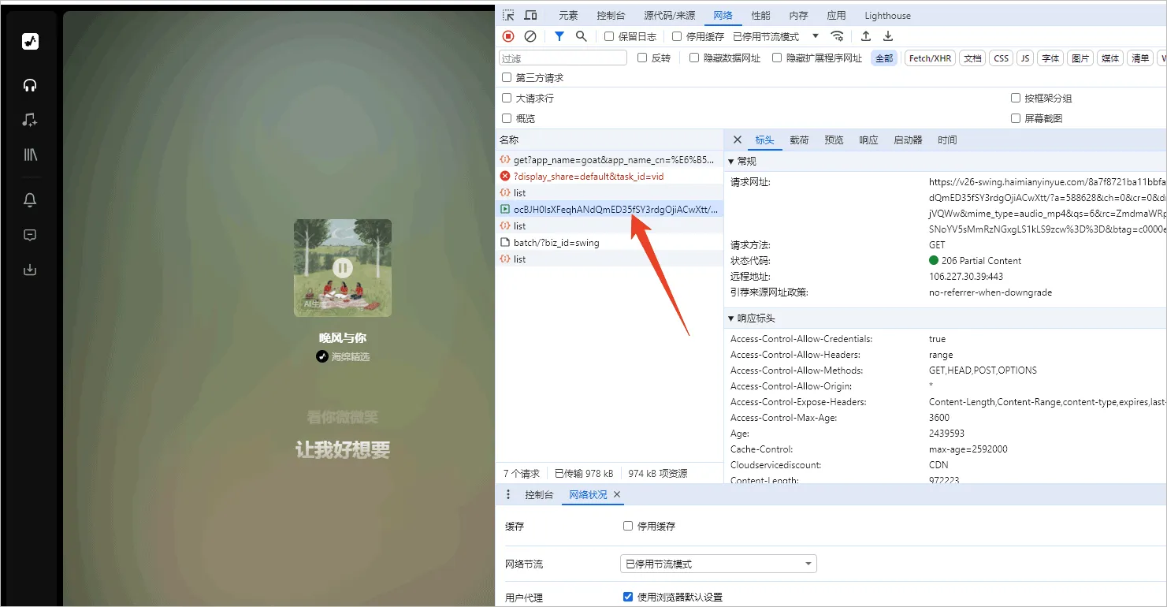Open the music note create icon

[30, 120]
